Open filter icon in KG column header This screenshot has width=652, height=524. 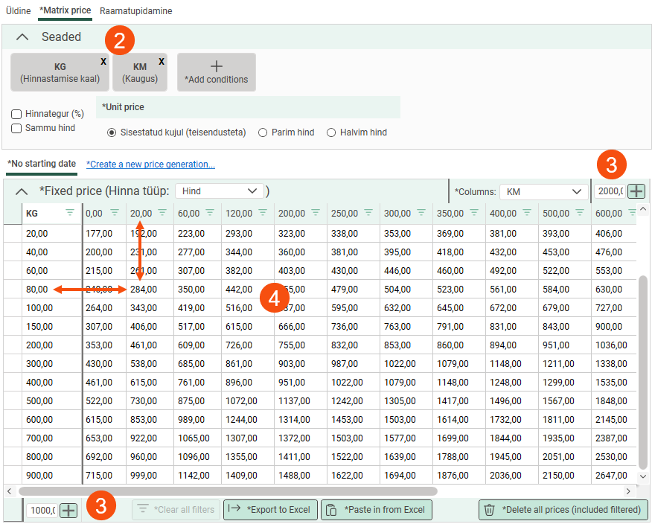[x=70, y=213]
